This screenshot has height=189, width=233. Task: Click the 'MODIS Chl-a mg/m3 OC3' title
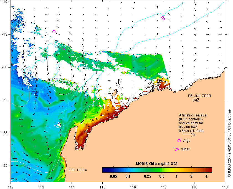(x=157, y=164)
